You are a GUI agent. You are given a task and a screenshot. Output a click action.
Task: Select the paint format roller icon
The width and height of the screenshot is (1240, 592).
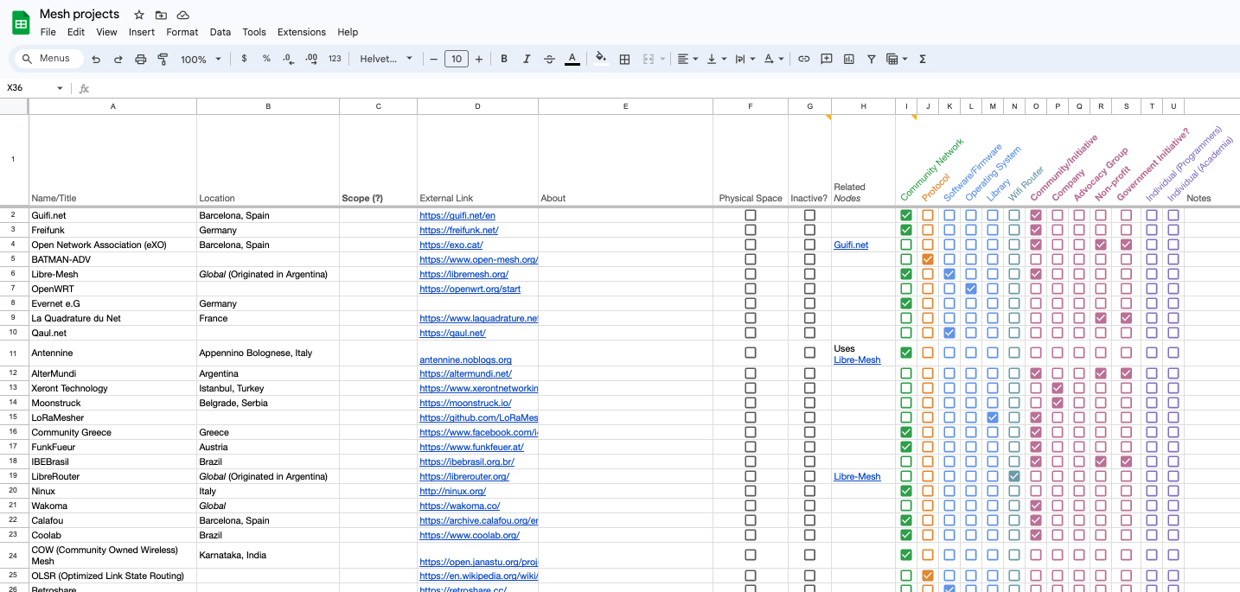point(163,59)
